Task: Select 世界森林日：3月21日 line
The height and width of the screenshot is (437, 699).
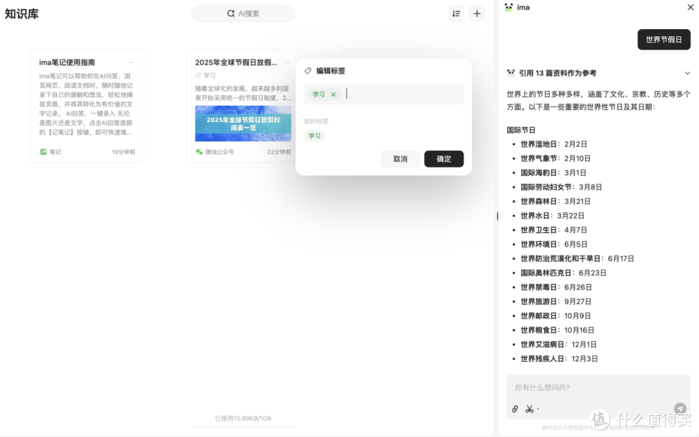Action: pyautogui.click(x=555, y=201)
